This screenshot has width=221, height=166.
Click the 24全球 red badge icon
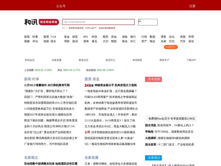click(89, 85)
